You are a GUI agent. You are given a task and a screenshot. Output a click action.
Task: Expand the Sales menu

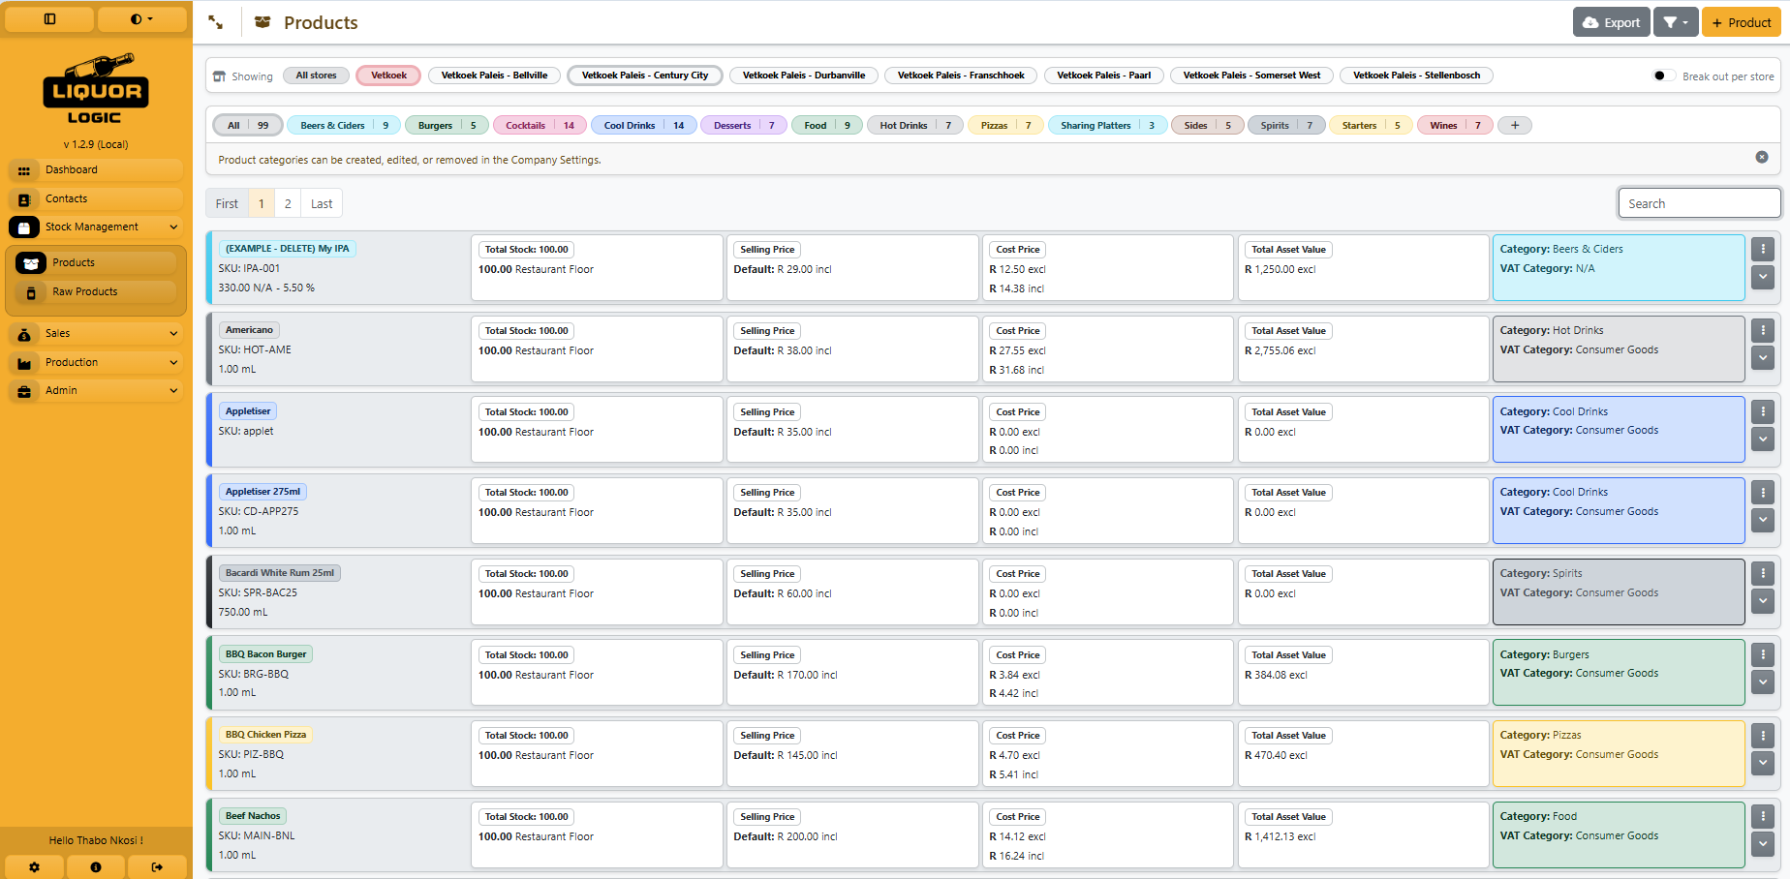(95, 333)
